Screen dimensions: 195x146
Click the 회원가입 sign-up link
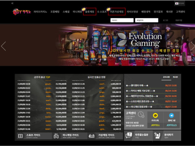pos(179,20)
